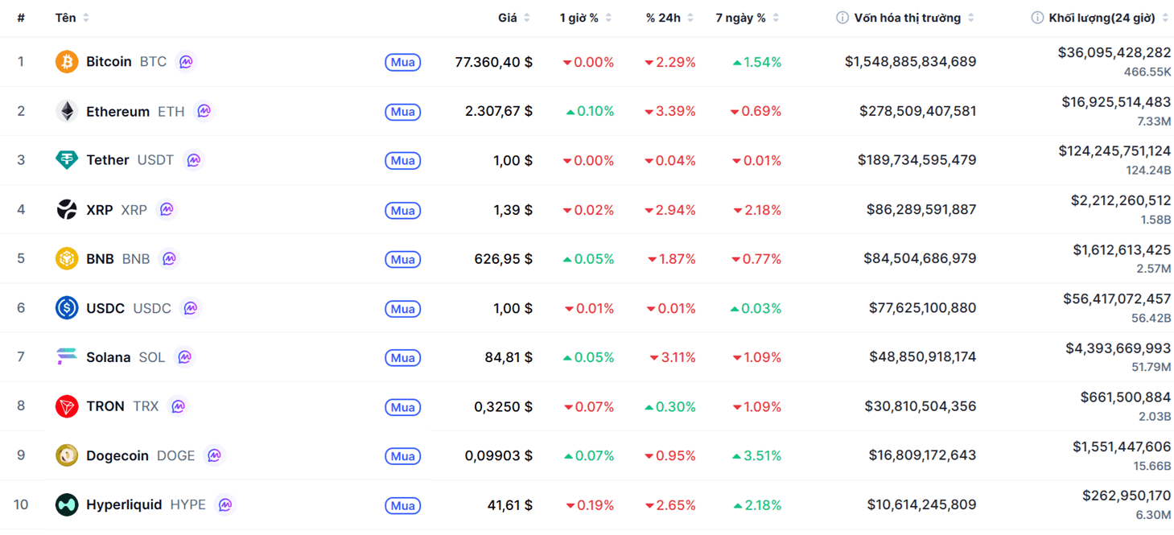Click Ethereum price 2.307,67 $
1174x535 pixels.
499,111
